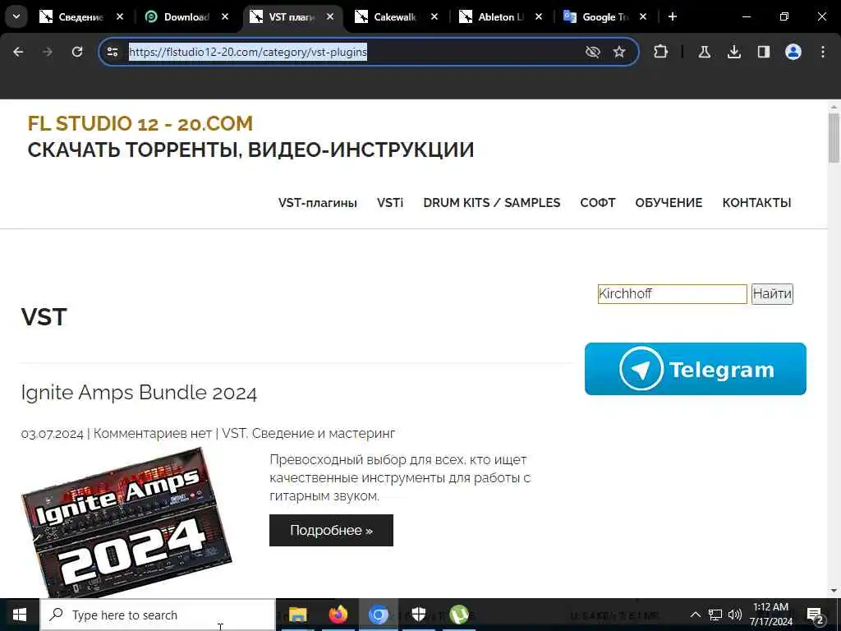Toggle the browser side panel

(764, 52)
